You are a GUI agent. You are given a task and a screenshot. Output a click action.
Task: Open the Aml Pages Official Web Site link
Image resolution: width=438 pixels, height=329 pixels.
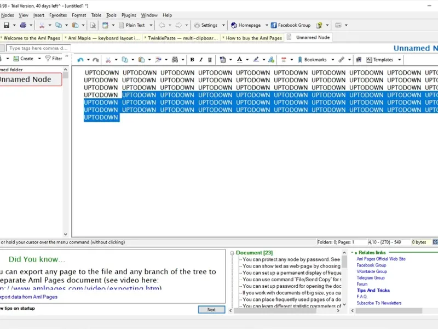[381, 259]
